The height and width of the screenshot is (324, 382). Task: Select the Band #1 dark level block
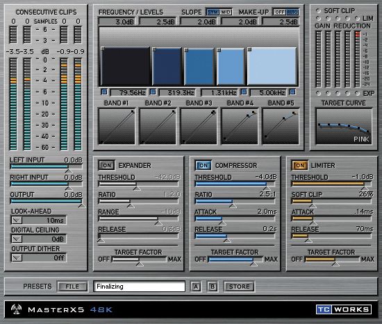[125, 66]
